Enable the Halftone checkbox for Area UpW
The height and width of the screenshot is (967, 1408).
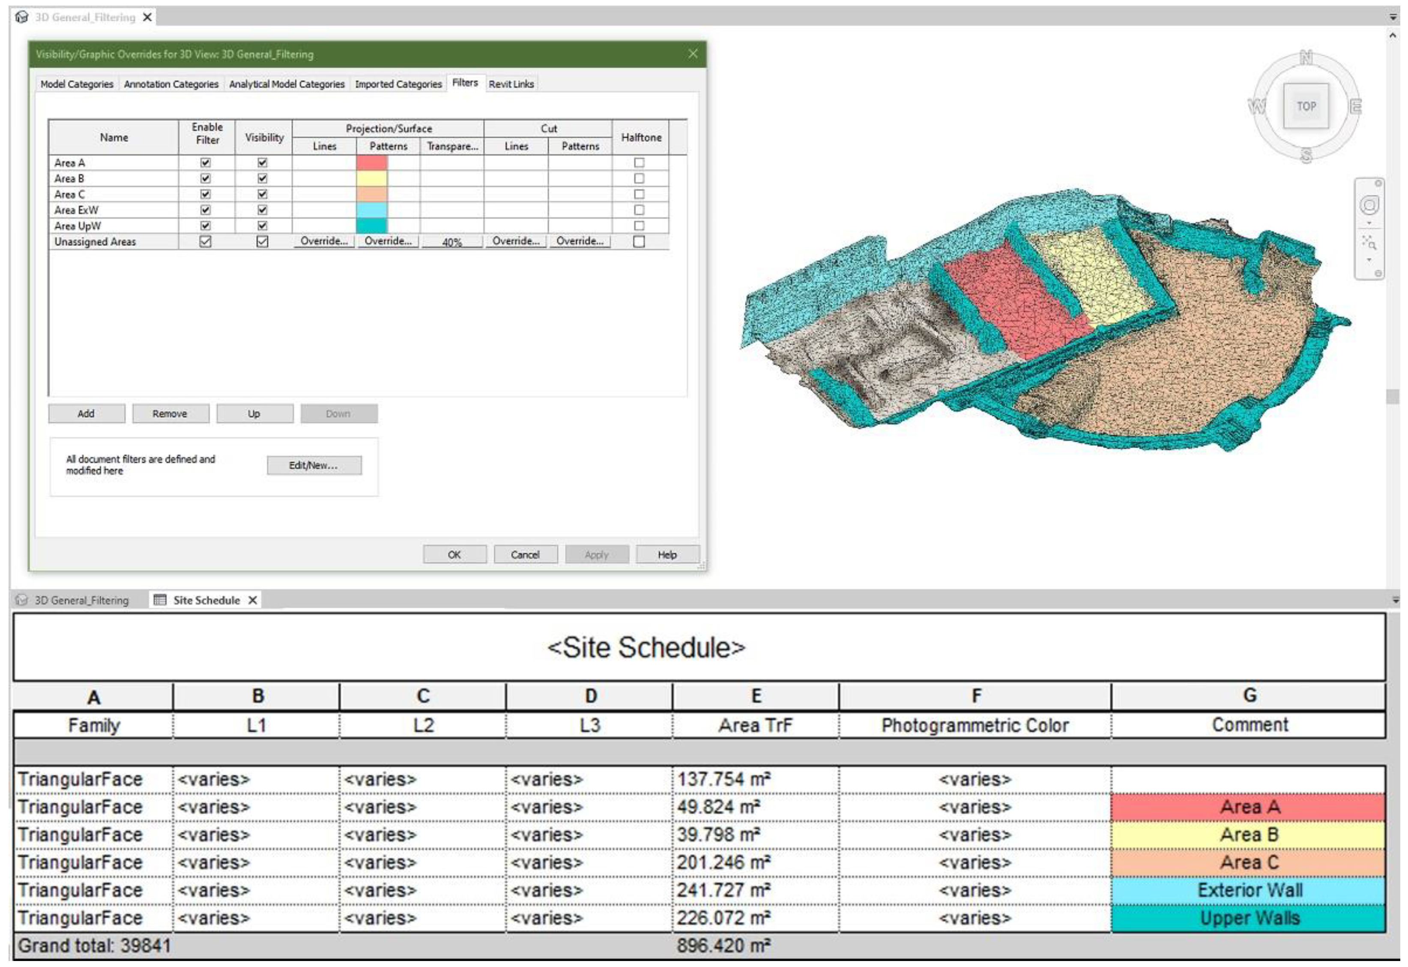(639, 225)
